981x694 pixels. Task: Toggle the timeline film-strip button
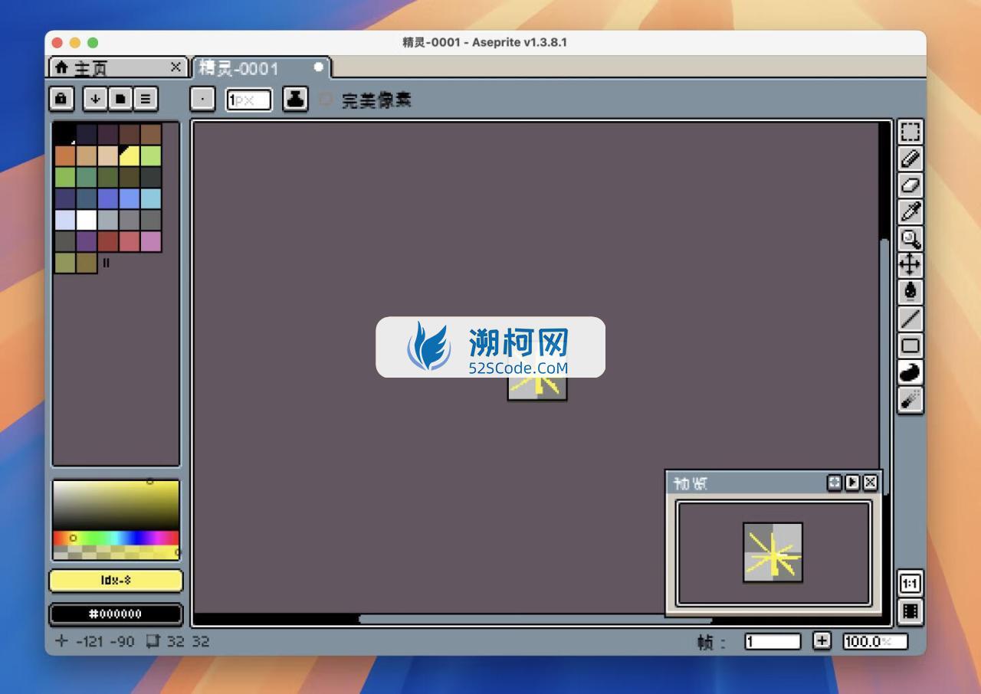tap(910, 611)
